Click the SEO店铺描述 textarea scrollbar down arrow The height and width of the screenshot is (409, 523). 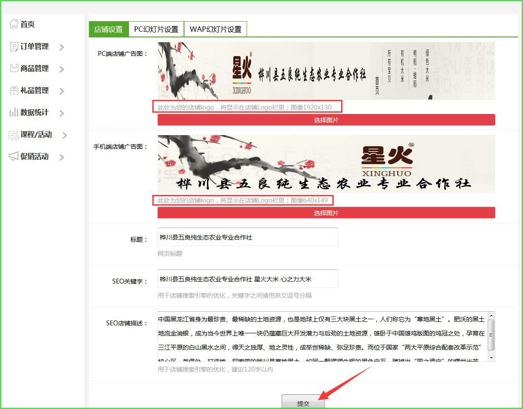pos(491,357)
